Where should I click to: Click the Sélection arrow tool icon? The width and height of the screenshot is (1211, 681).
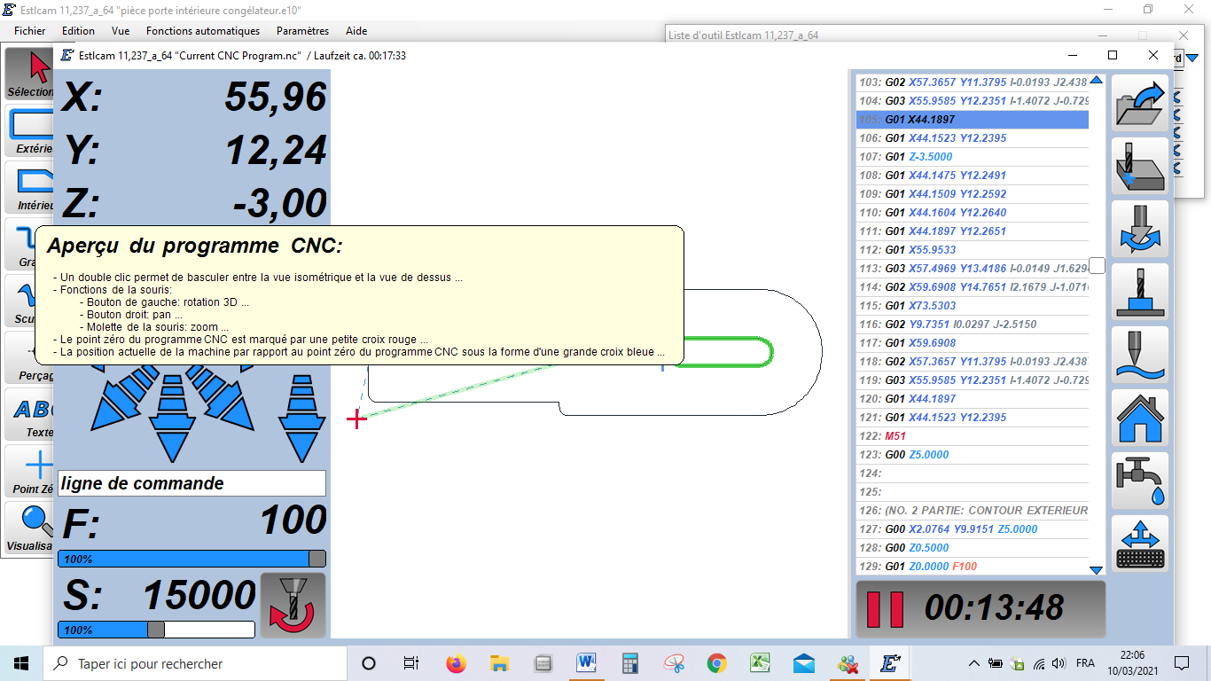(x=29, y=74)
